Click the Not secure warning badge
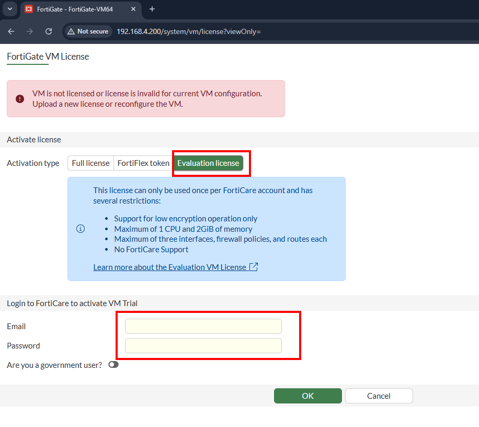This screenshot has height=427, width=479. coord(88,31)
